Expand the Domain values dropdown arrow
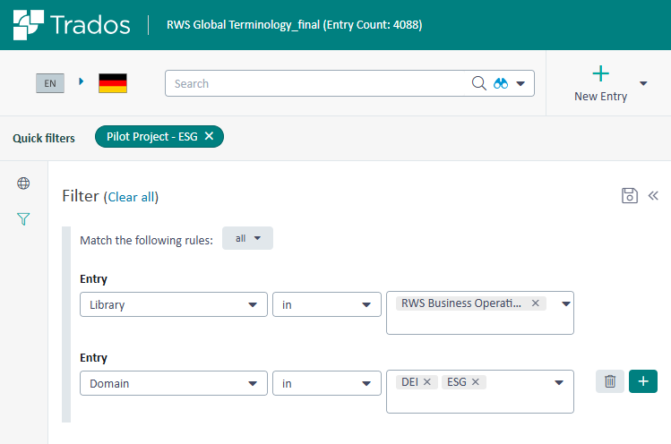This screenshot has height=444, width=671. [x=559, y=382]
